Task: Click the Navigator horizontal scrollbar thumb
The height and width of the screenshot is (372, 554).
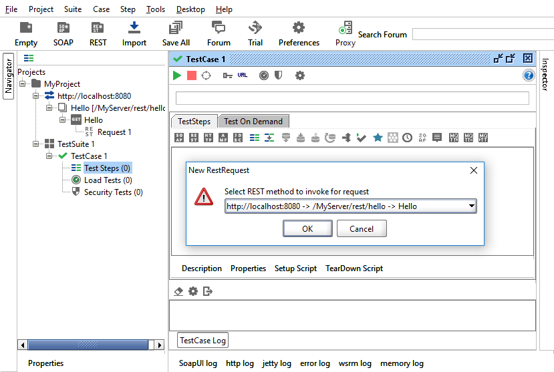Action: (88, 345)
